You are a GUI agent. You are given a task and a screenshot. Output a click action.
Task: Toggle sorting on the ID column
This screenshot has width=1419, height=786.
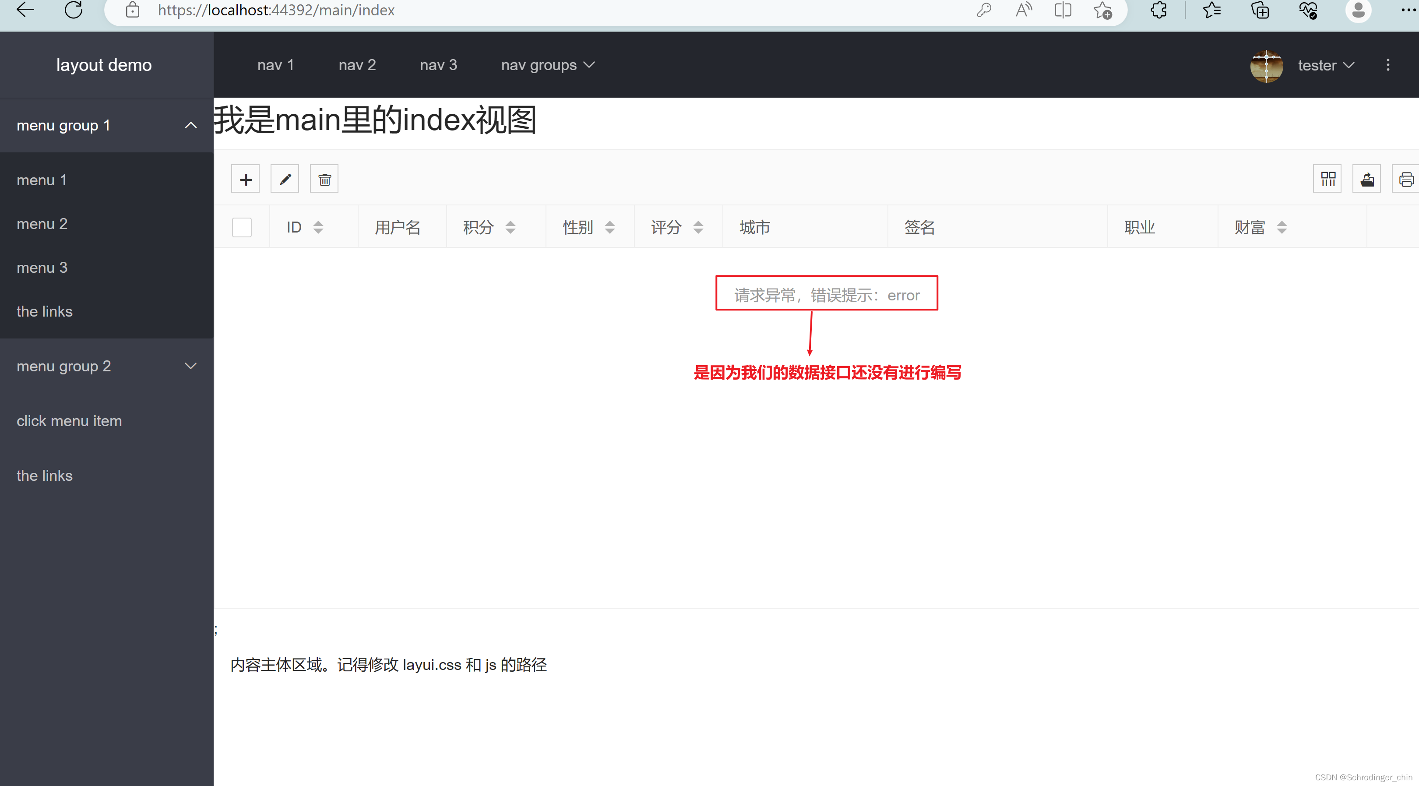pyautogui.click(x=318, y=226)
